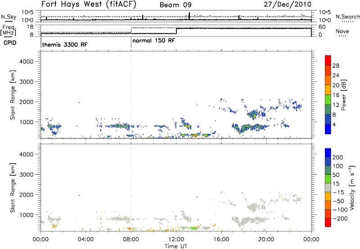This screenshot has height=249, width=360.
Task: Click the top blue Velocity colorbar segment
Action: [328, 153]
